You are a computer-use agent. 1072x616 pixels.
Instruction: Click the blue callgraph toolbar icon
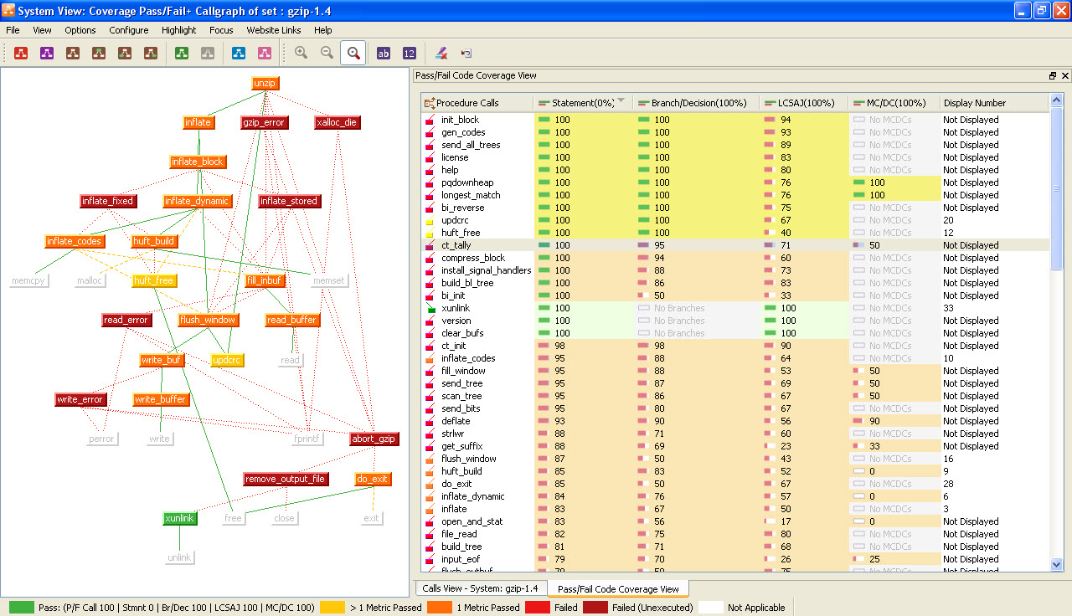coord(239,54)
